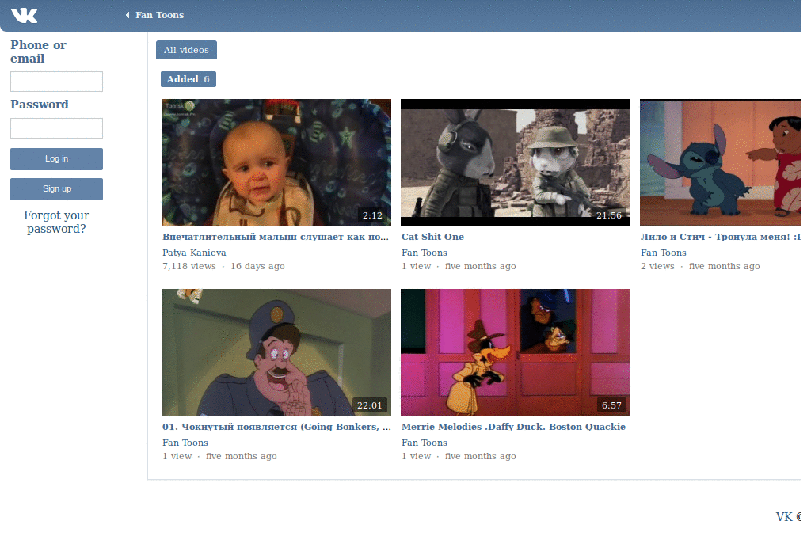Play the Cat Shit One thumbnail
This screenshot has height=536, width=811.
pos(515,162)
